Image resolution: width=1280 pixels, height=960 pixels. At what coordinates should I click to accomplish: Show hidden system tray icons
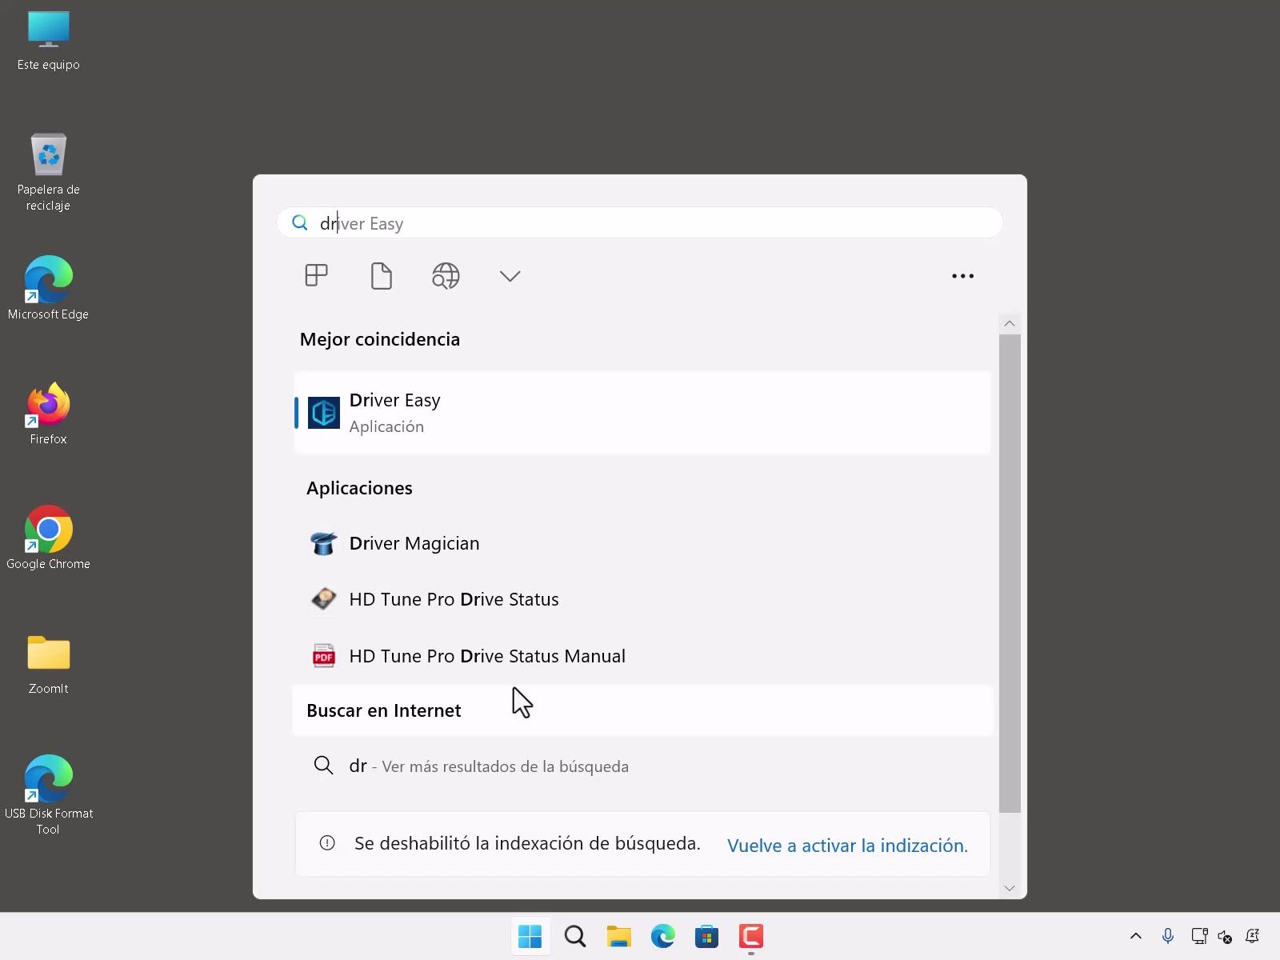pyautogui.click(x=1136, y=936)
